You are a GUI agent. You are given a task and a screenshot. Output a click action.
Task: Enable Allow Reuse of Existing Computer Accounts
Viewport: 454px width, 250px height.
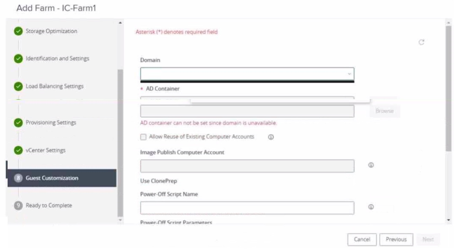point(143,137)
